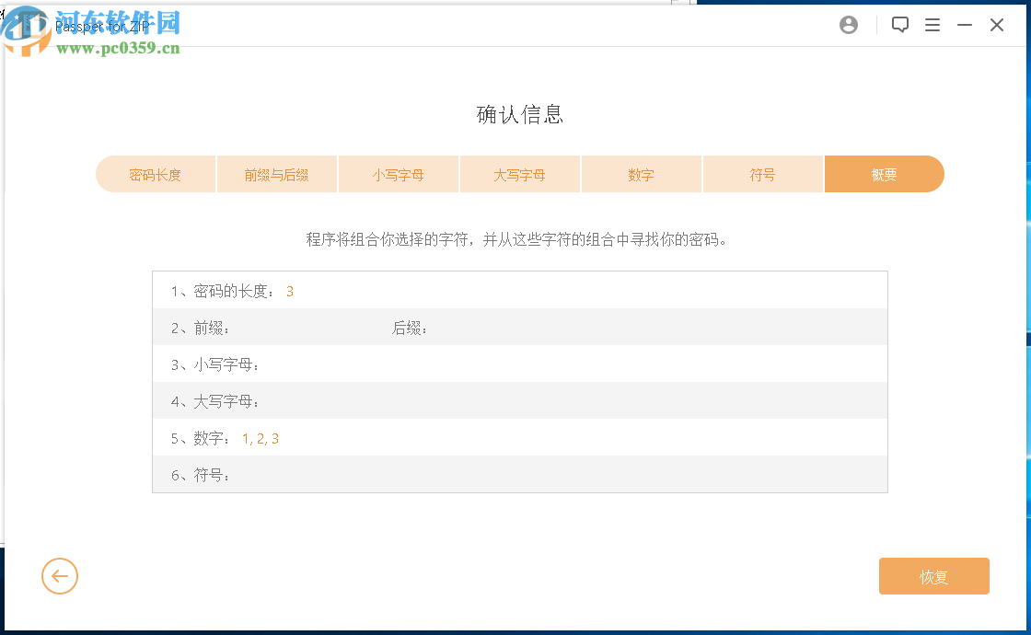Select the 大写字母 tab
The width and height of the screenshot is (1031, 635).
pyautogui.click(x=519, y=173)
